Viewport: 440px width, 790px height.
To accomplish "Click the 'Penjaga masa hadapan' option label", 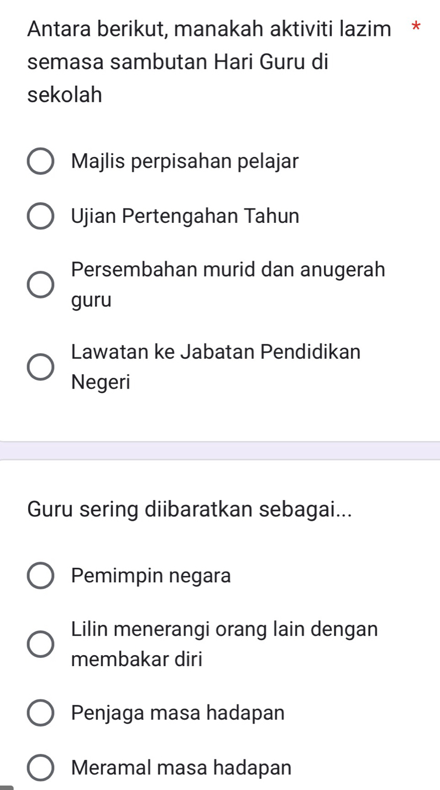I will (x=178, y=713).
